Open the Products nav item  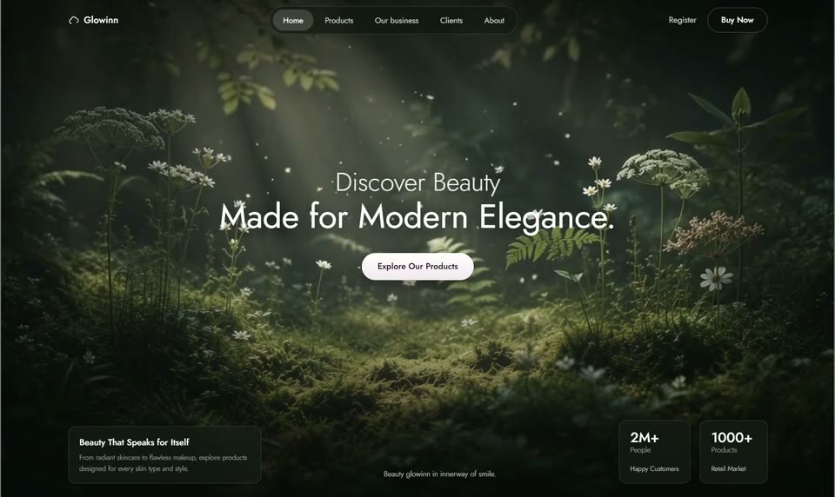coord(338,20)
